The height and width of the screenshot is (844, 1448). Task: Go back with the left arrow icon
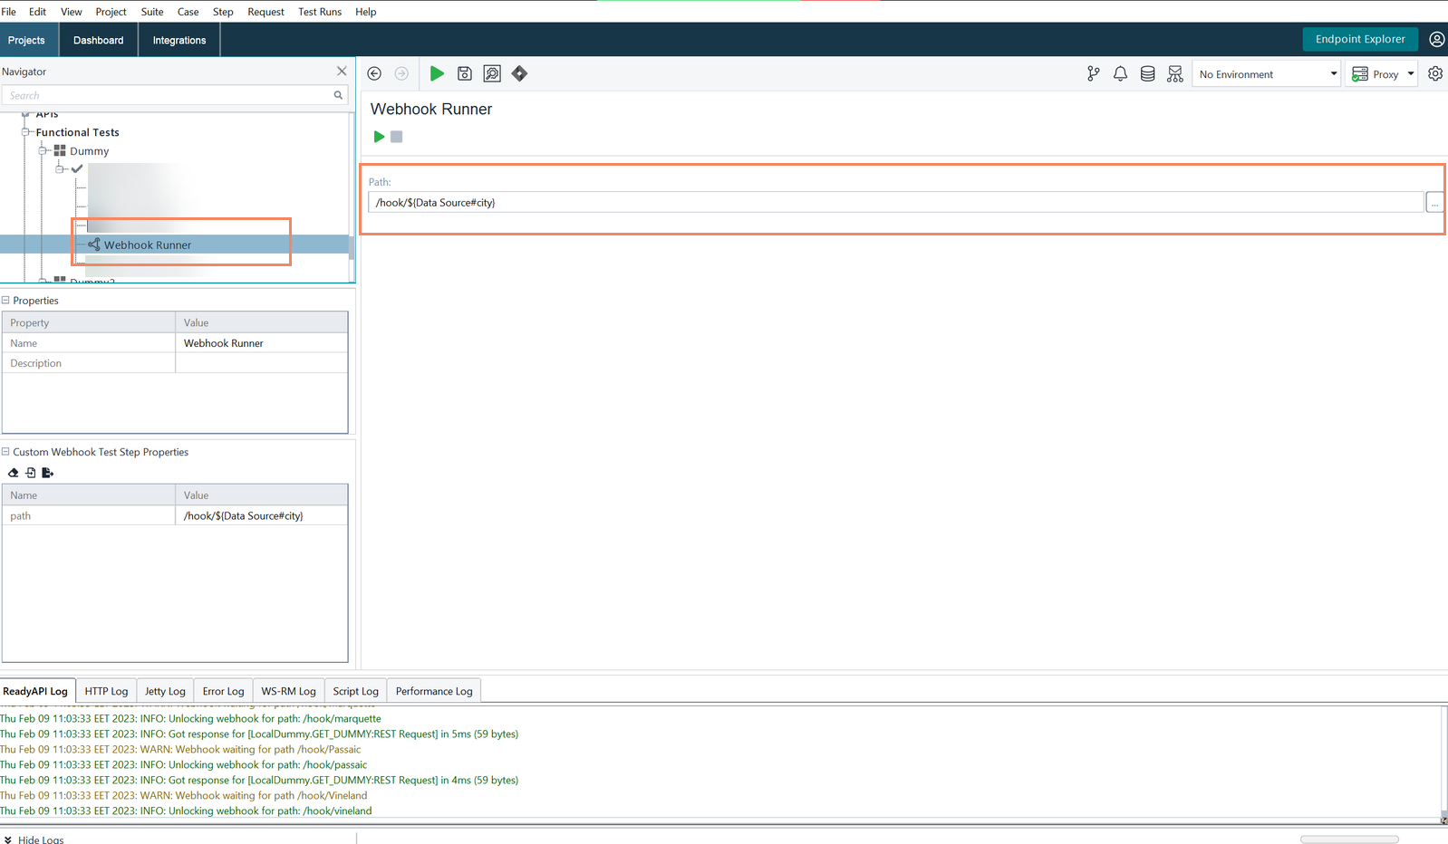point(374,73)
